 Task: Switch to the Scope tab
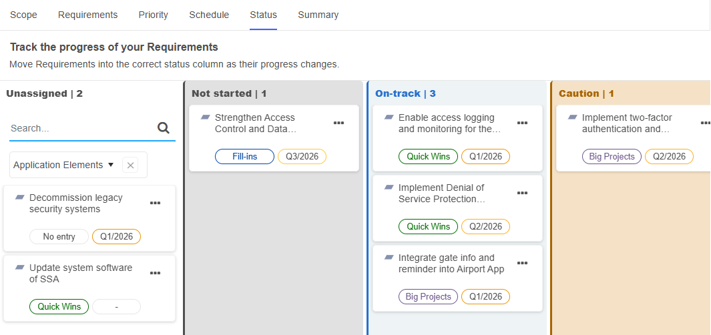(23, 15)
